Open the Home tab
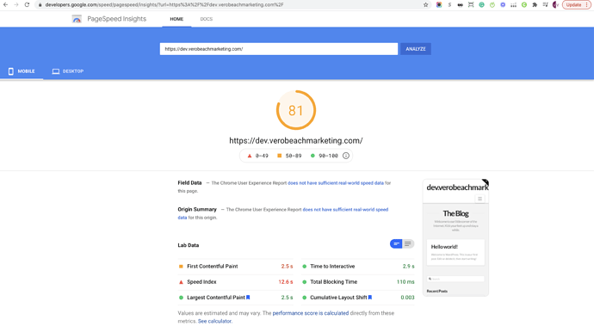 click(x=176, y=19)
